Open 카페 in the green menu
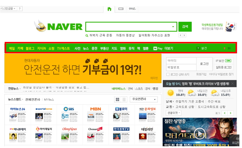 click(20, 48)
